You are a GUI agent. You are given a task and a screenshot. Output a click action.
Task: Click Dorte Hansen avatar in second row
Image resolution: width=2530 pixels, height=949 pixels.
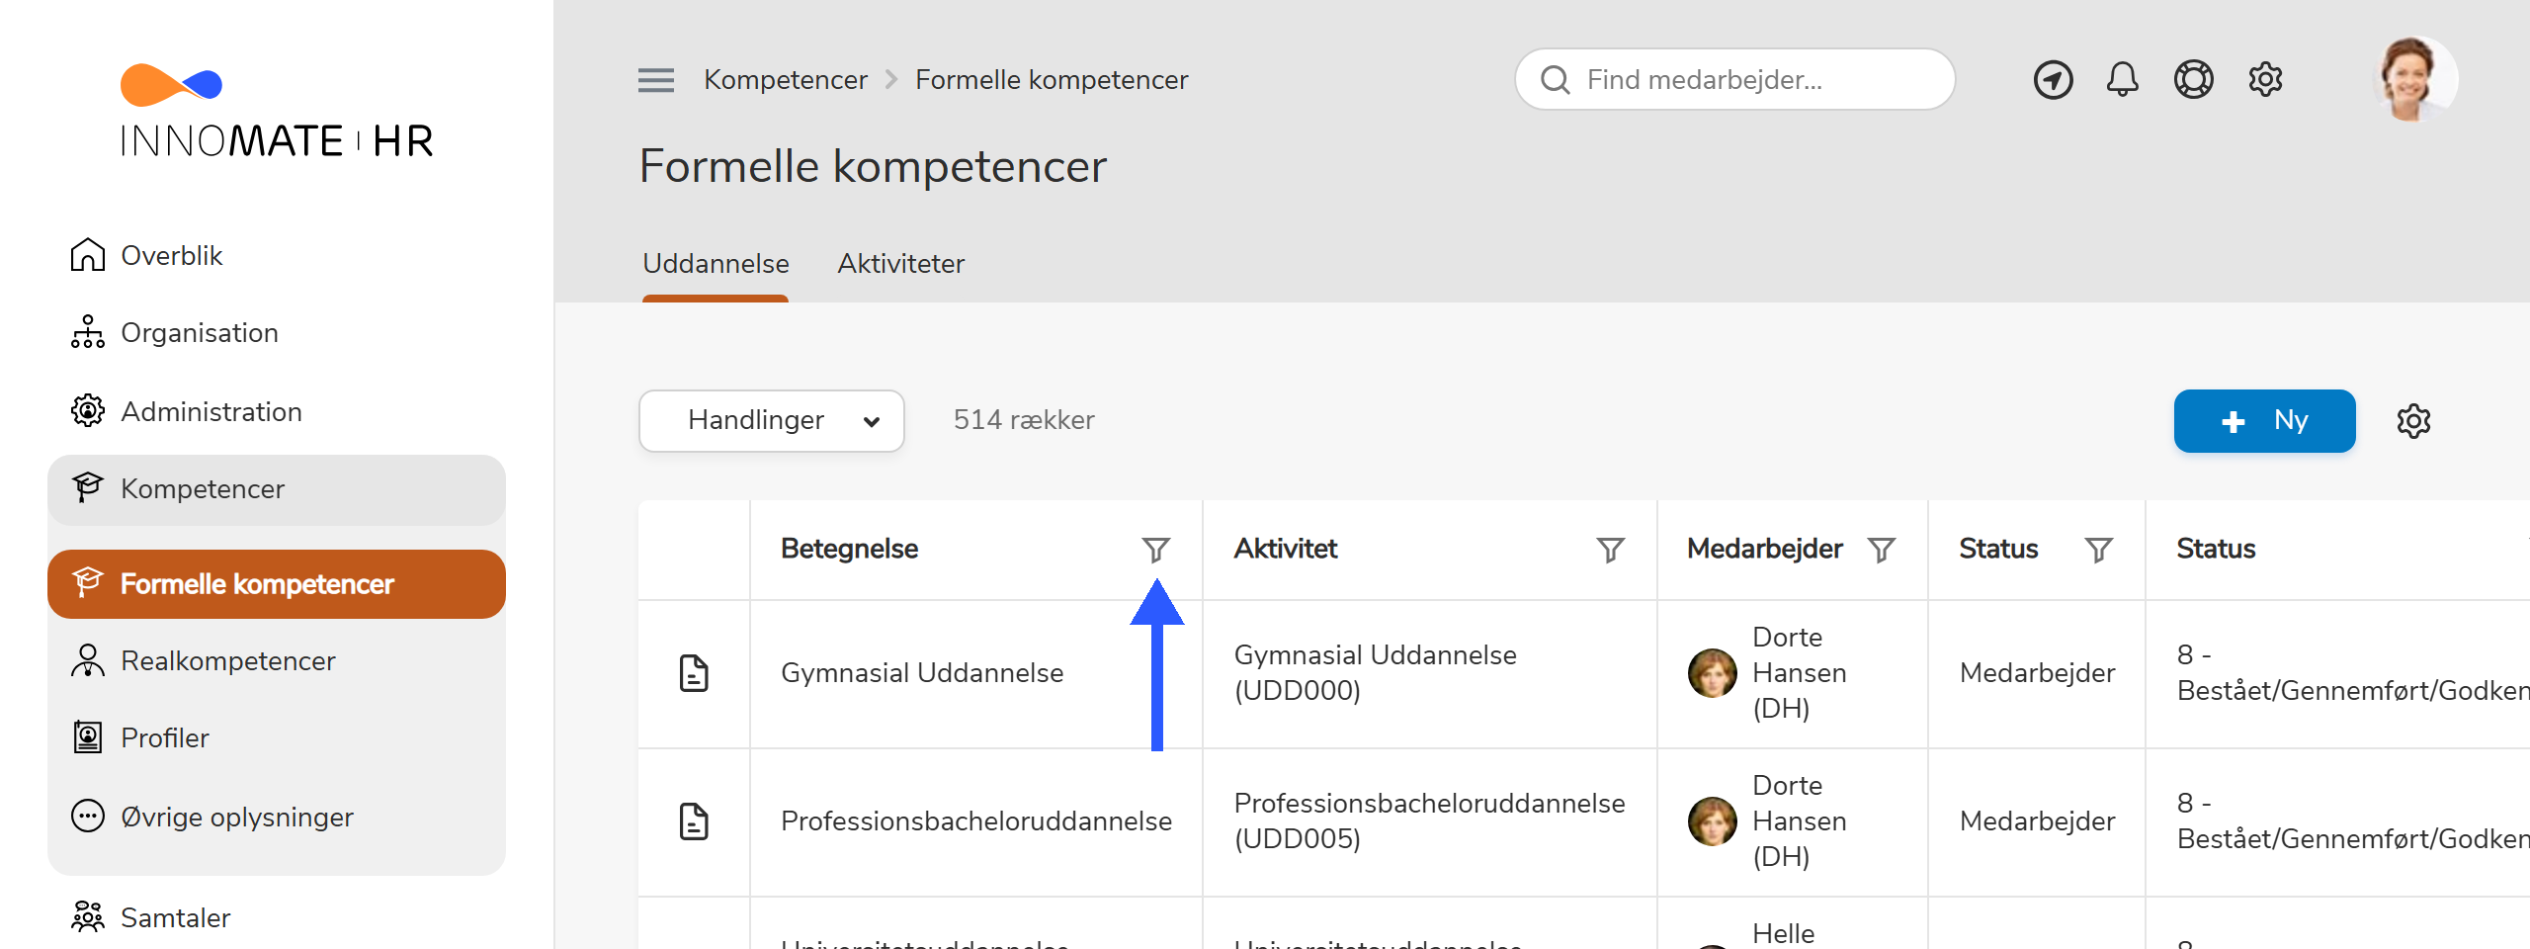click(1712, 821)
